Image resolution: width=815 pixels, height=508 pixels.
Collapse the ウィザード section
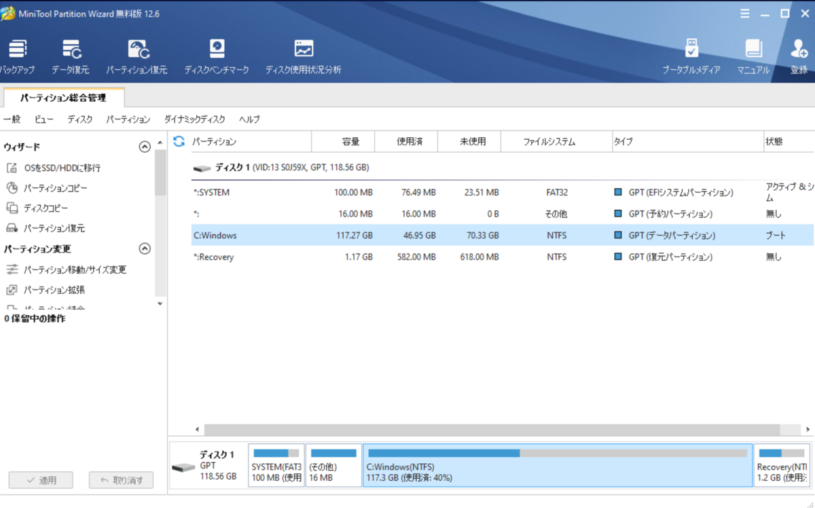pos(144,147)
